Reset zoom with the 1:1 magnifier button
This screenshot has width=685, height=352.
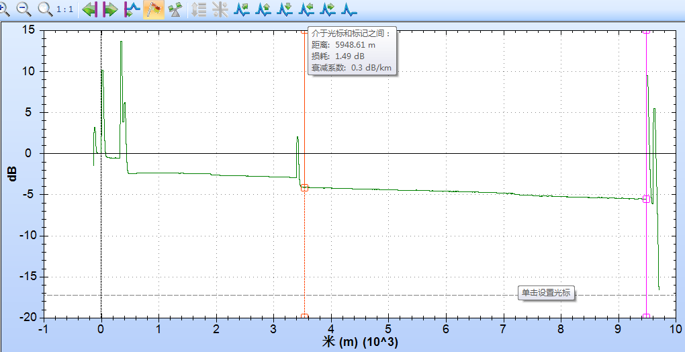tap(54, 9)
